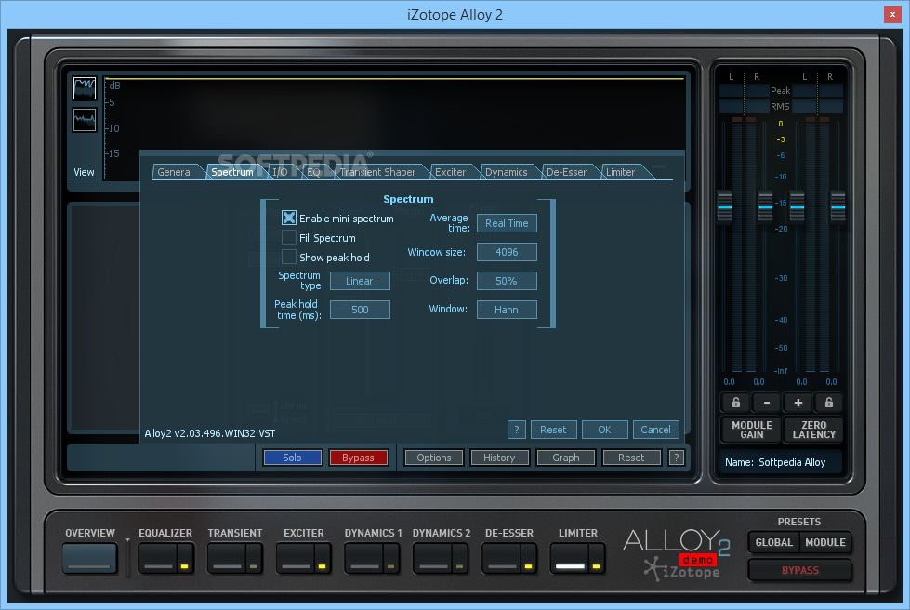The width and height of the screenshot is (910, 610).
Task: Open the Transient Shaper tab
Action: pyautogui.click(x=377, y=172)
